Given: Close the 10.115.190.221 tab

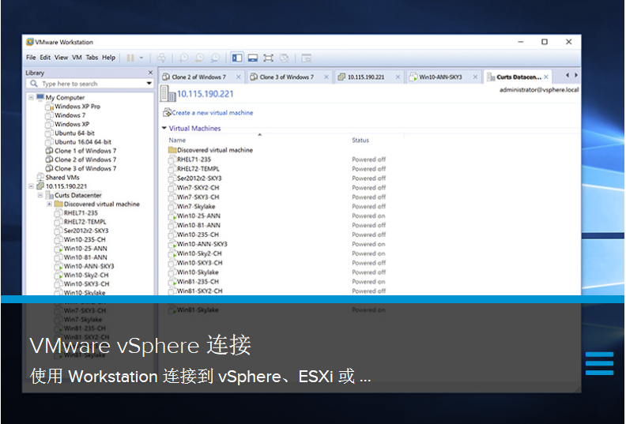Looking at the screenshot, I should click(398, 77).
